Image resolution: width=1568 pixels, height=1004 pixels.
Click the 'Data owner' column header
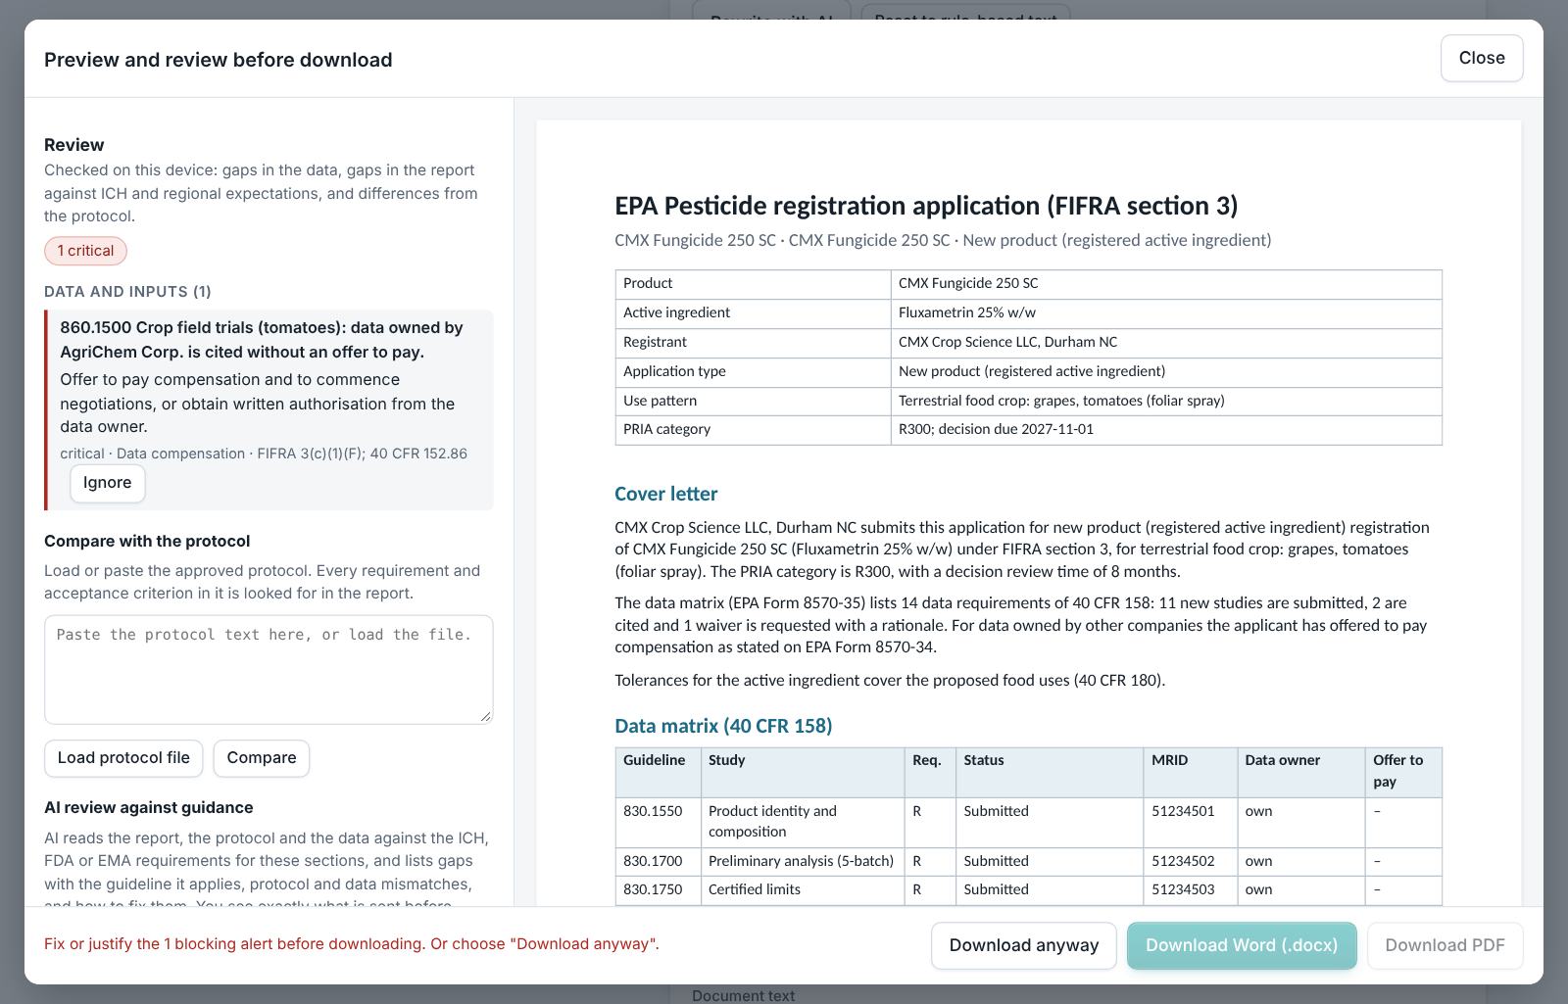[1300, 772]
